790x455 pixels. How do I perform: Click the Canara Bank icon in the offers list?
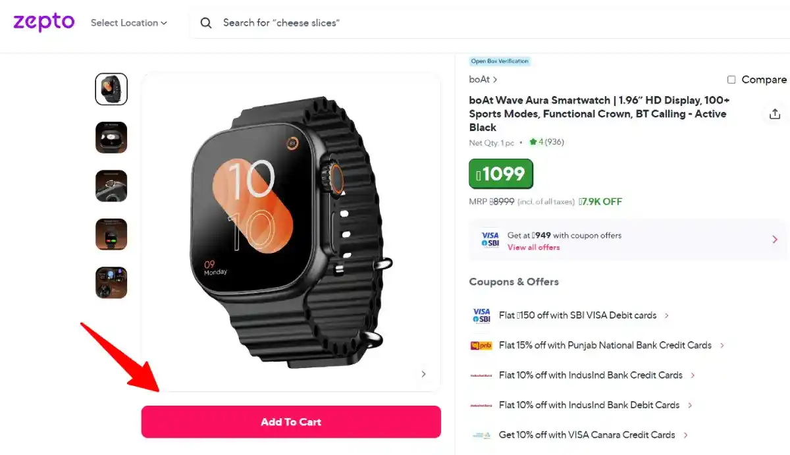(x=481, y=435)
